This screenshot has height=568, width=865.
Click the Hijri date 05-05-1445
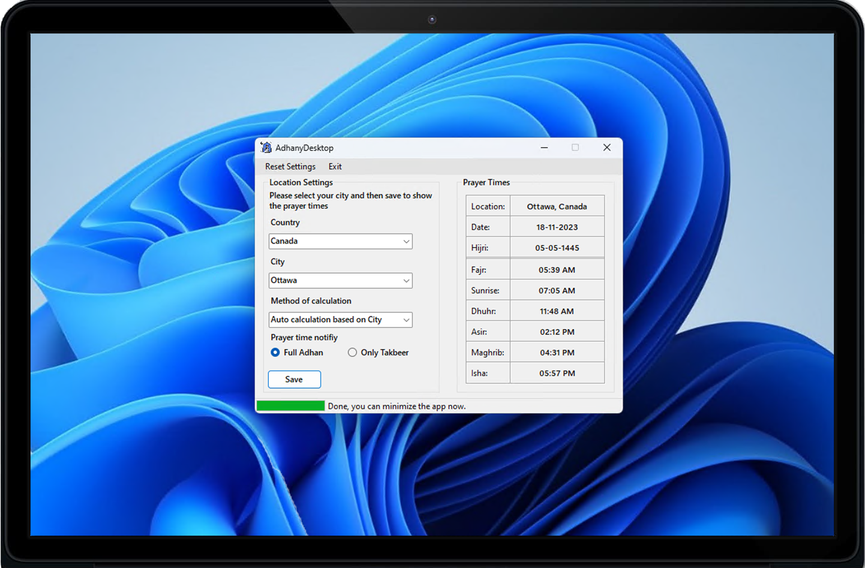point(557,247)
